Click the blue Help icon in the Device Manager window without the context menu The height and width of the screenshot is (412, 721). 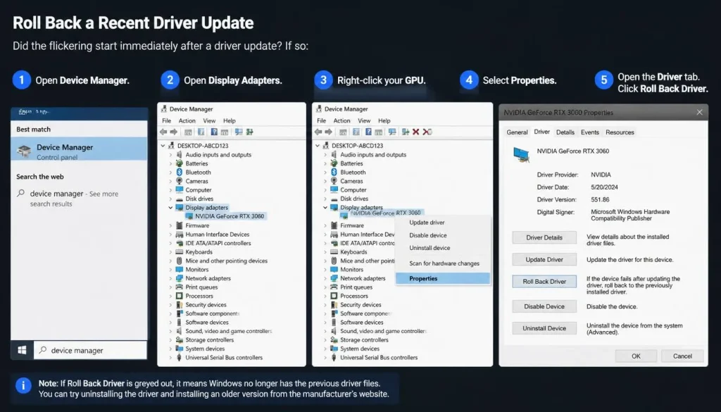click(214, 132)
